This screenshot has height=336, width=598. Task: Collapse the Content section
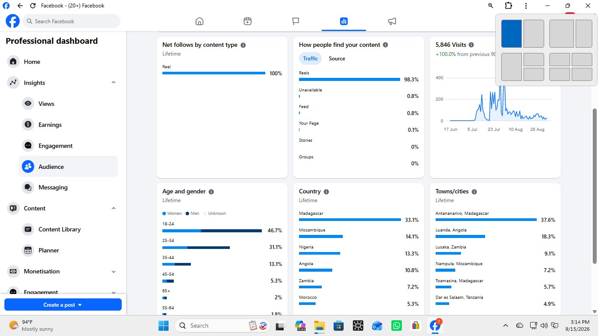[113, 208]
